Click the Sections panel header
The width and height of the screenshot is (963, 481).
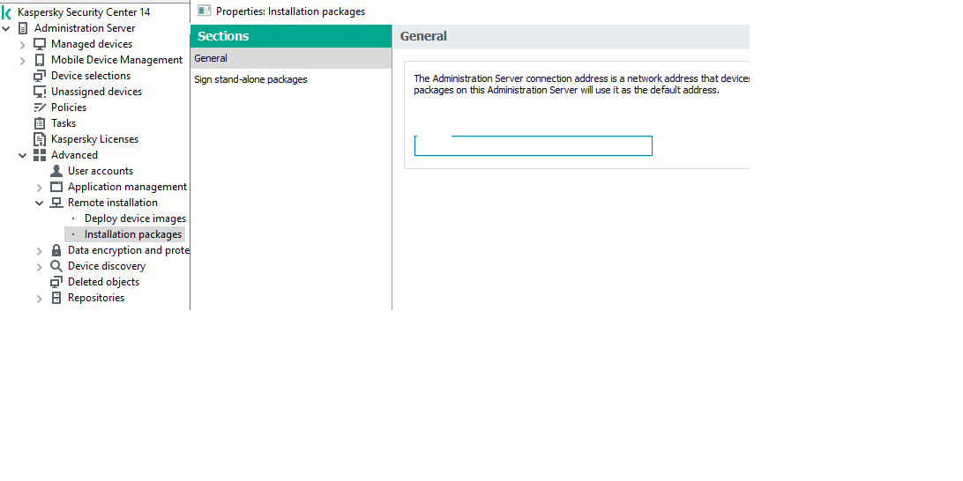(x=291, y=36)
